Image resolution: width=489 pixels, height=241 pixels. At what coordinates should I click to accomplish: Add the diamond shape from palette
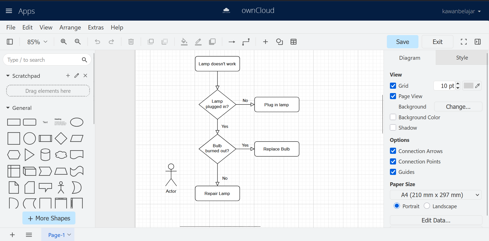pyautogui.click(x=61, y=138)
